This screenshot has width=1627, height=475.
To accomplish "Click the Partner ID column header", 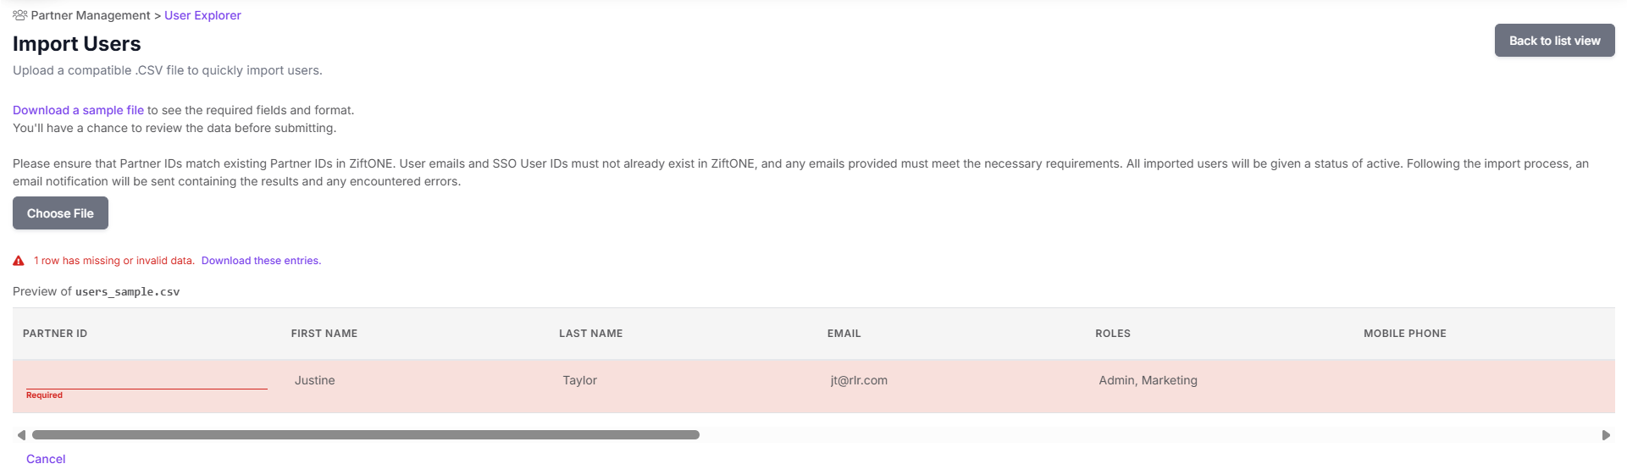I will pyautogui.click(x=55, y=334).
